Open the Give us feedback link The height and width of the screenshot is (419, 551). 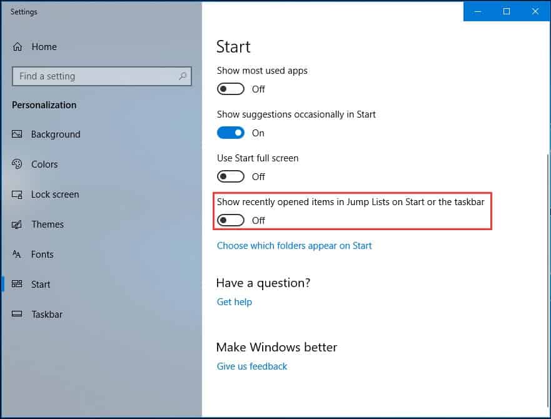coord(251,366)
